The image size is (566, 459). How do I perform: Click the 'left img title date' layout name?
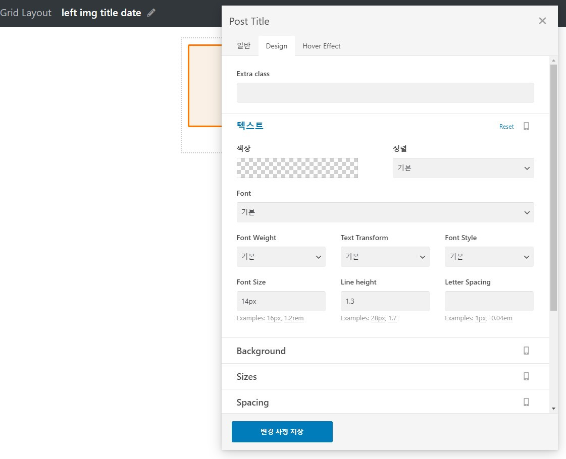101,13
